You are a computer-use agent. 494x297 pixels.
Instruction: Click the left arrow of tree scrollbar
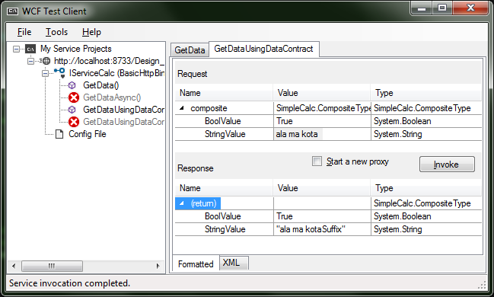click(x=14, y=266)
